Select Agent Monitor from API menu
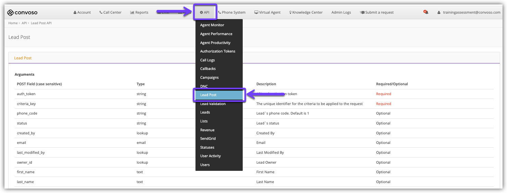This screenshot has width=507, height=193. [212, 25]
